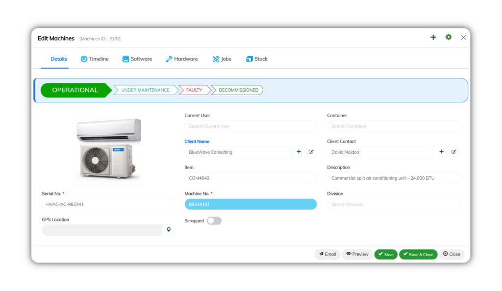Click the green plus icon in header
This screenshot has height=291, width=502.
pyautogui.click(x=433, y=37)
